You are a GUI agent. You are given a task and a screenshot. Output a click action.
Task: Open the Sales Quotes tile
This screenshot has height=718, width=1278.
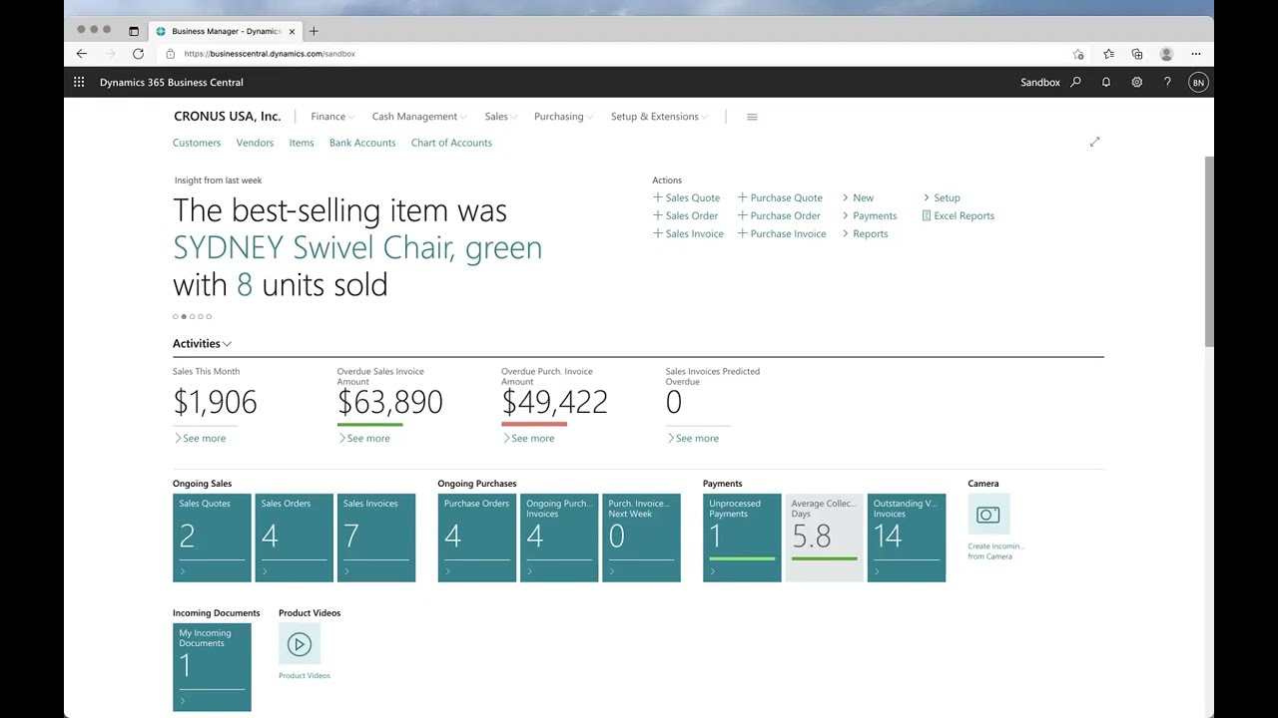pos(212,538)
